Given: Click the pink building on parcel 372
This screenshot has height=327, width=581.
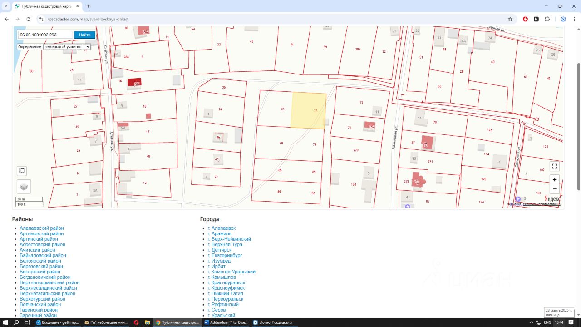Looking at the screenshot, I should 418,179.
